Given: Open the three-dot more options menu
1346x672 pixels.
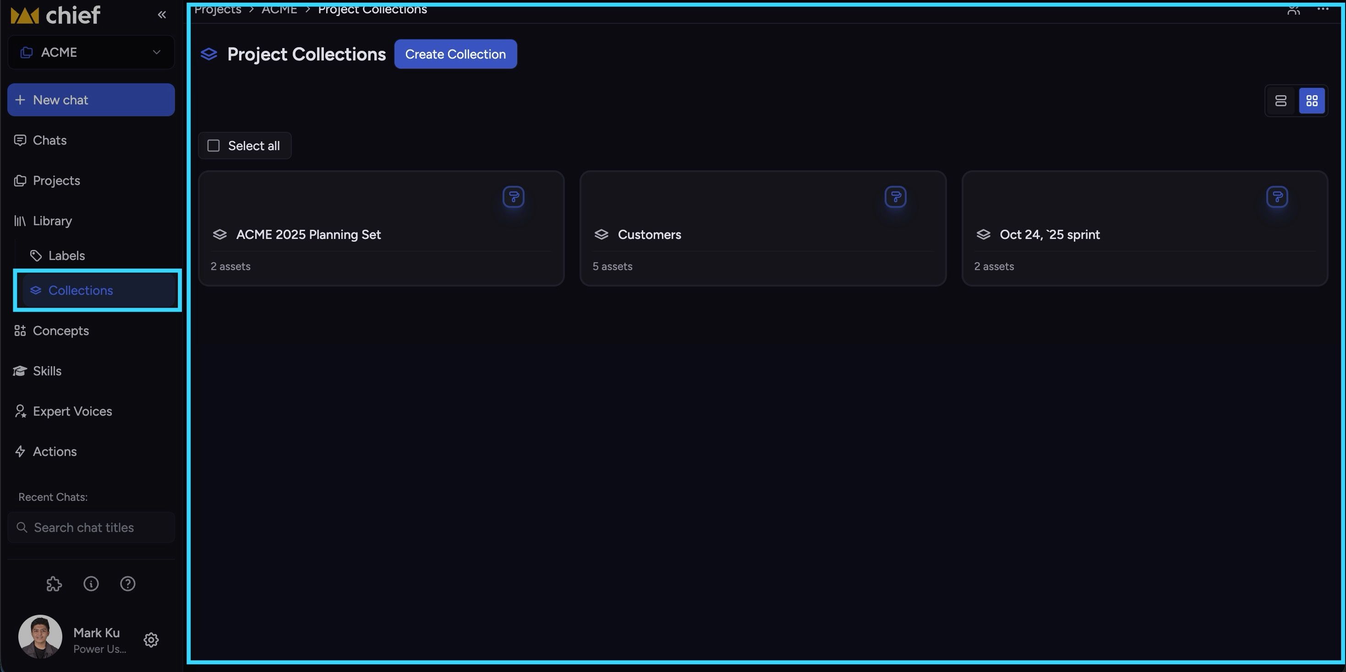Looking at the screenshot, I should tap(1323, 9).
